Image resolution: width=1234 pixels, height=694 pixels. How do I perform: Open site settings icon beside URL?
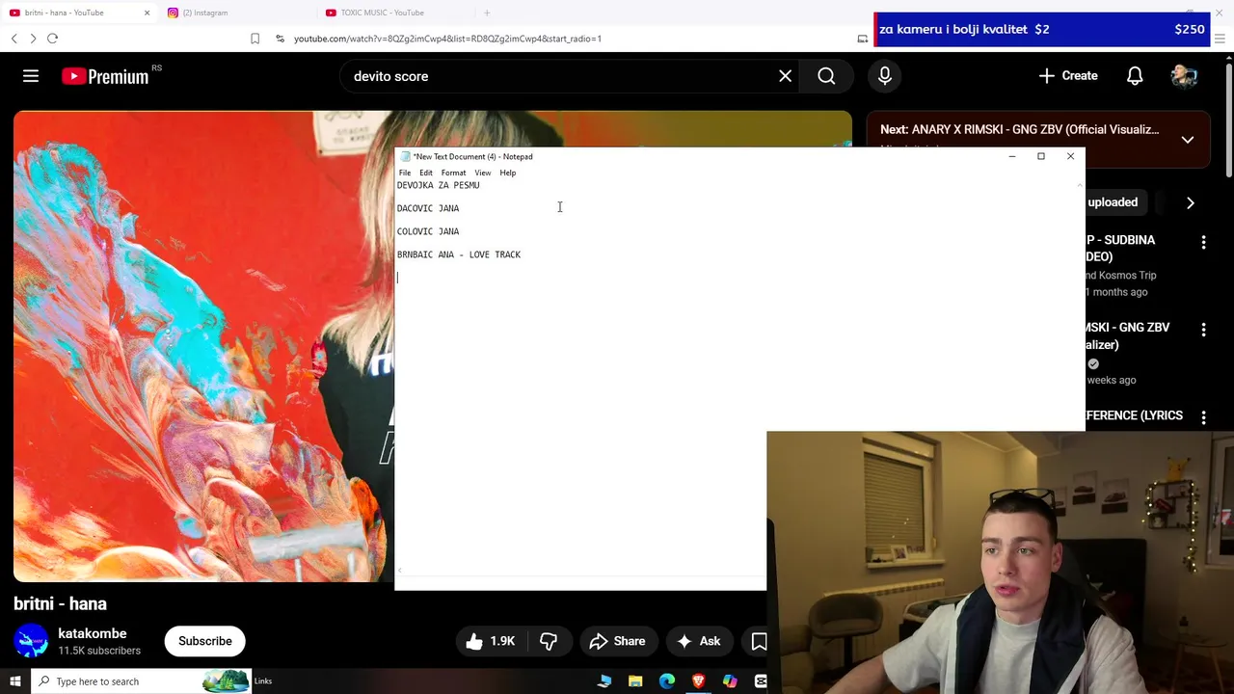click(280, 39)
